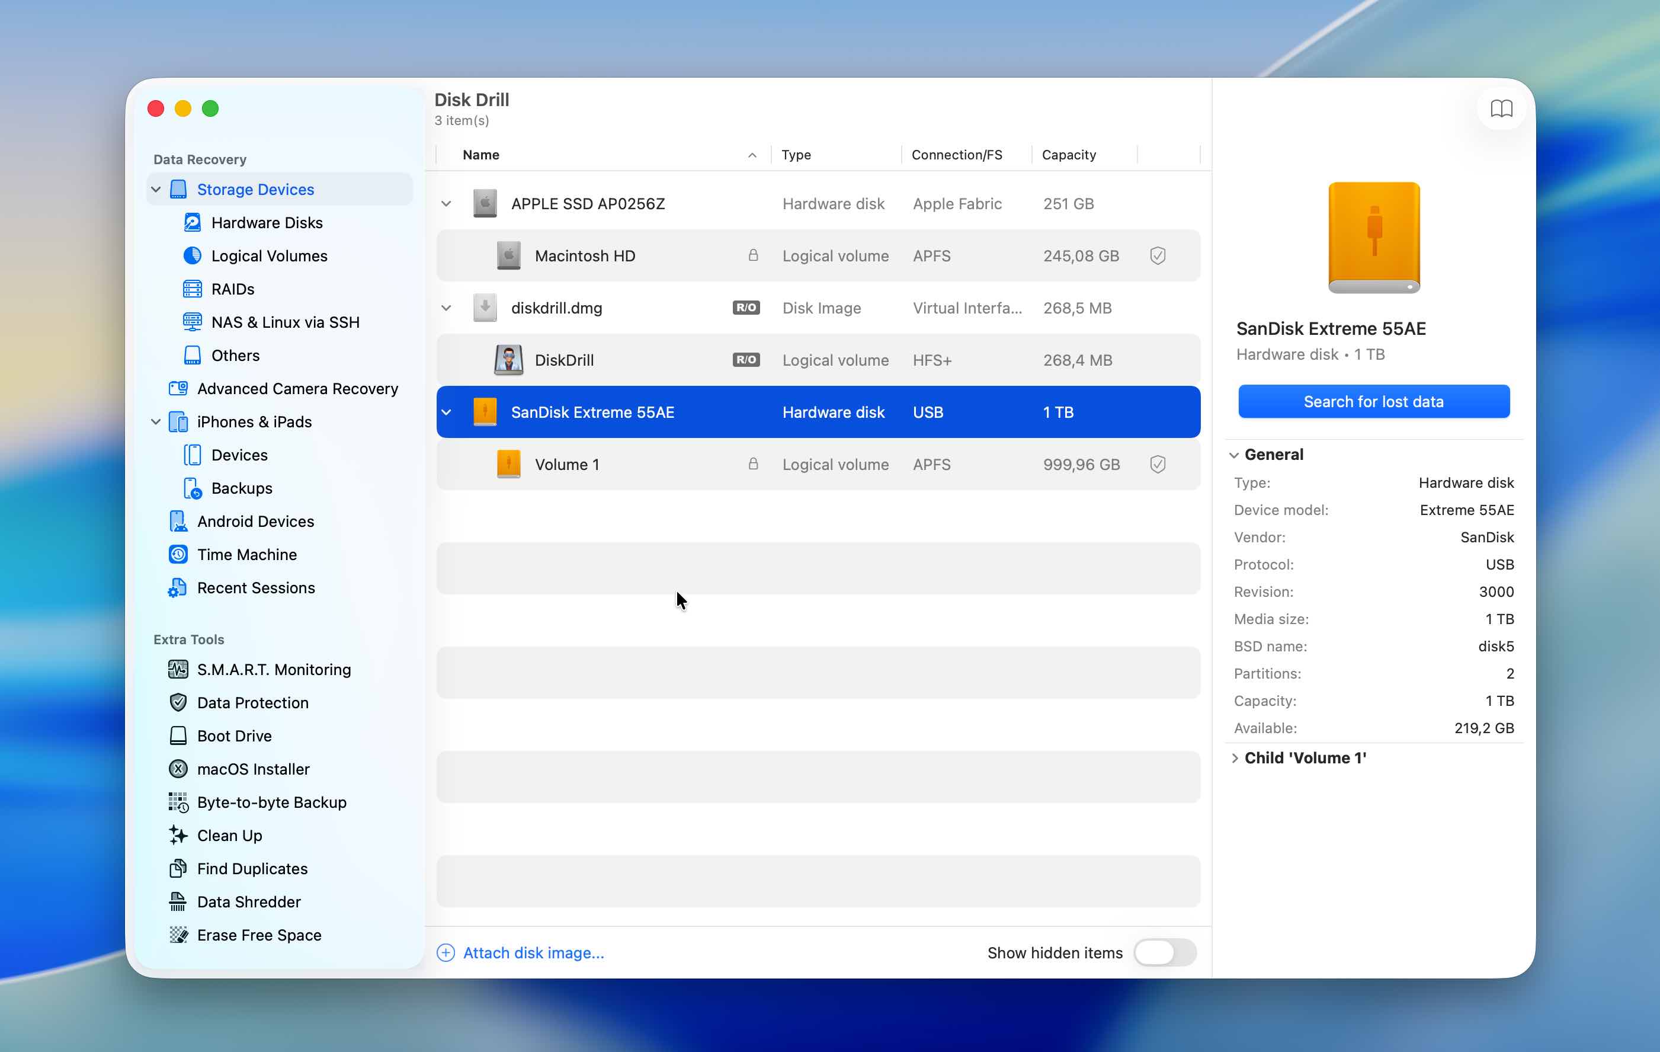Open the Data Shredder tool
This screenshot has height=1052, width=1660.
pos(248,901)
